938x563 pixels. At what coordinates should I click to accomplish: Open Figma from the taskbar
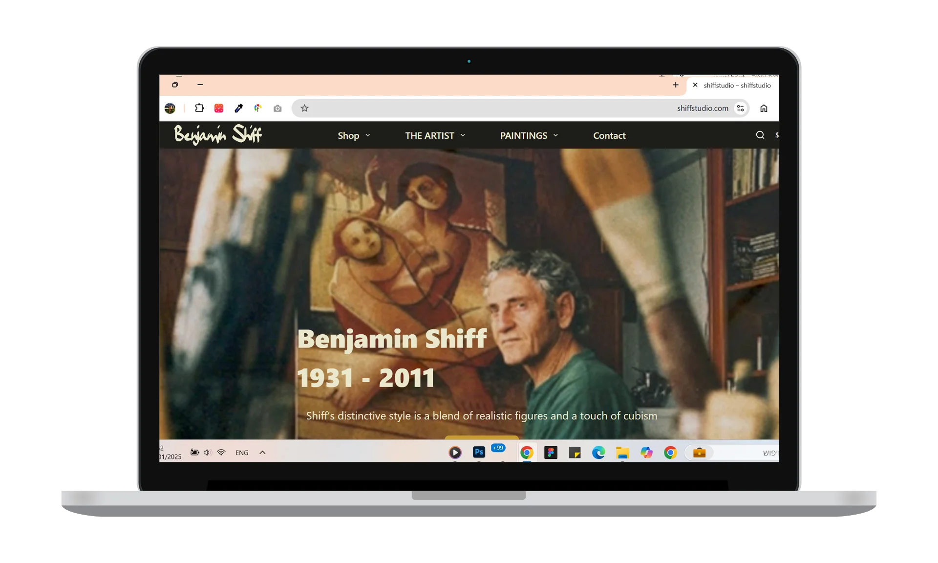[x=551, y=453]
